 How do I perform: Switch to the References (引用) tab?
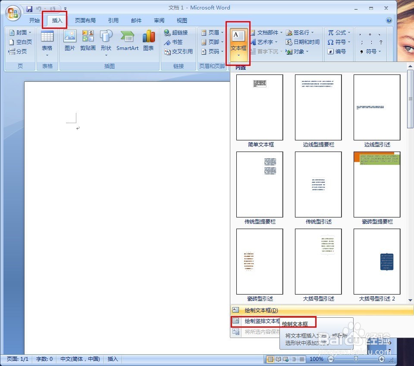113,21
